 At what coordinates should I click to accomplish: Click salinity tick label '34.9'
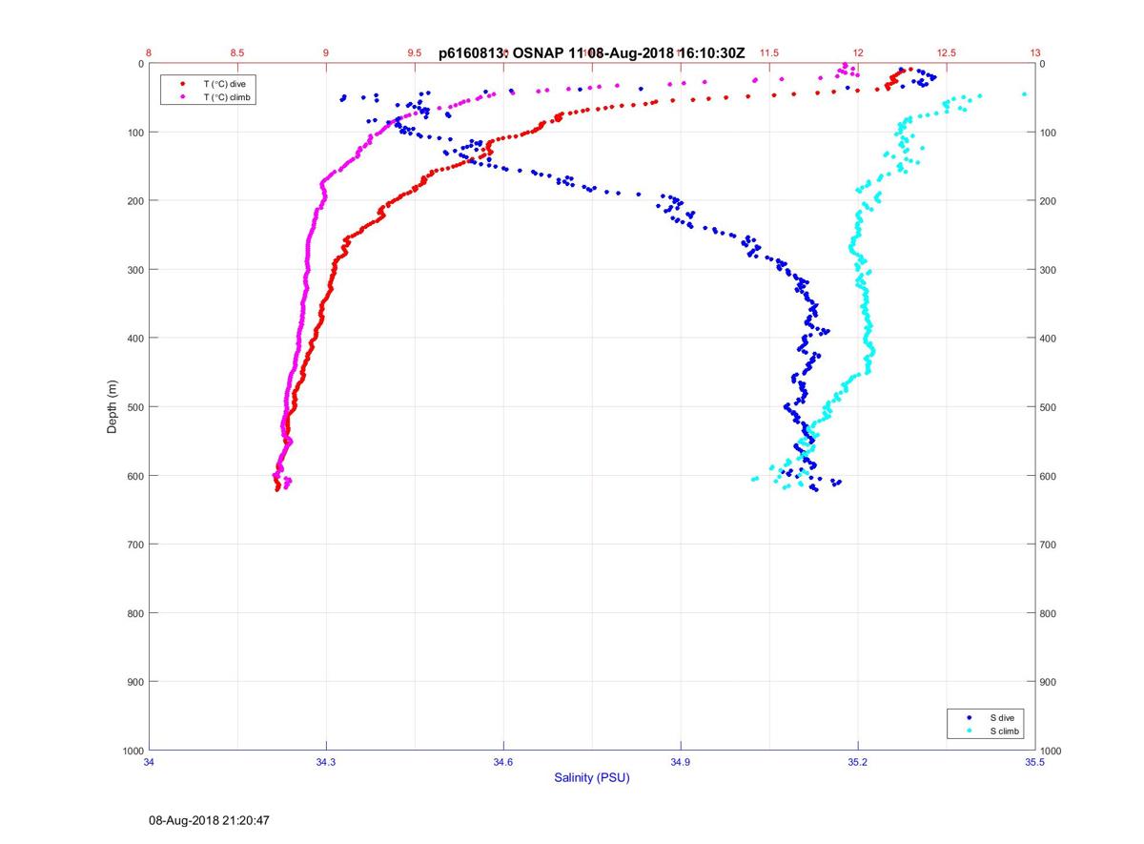point(681,762)
